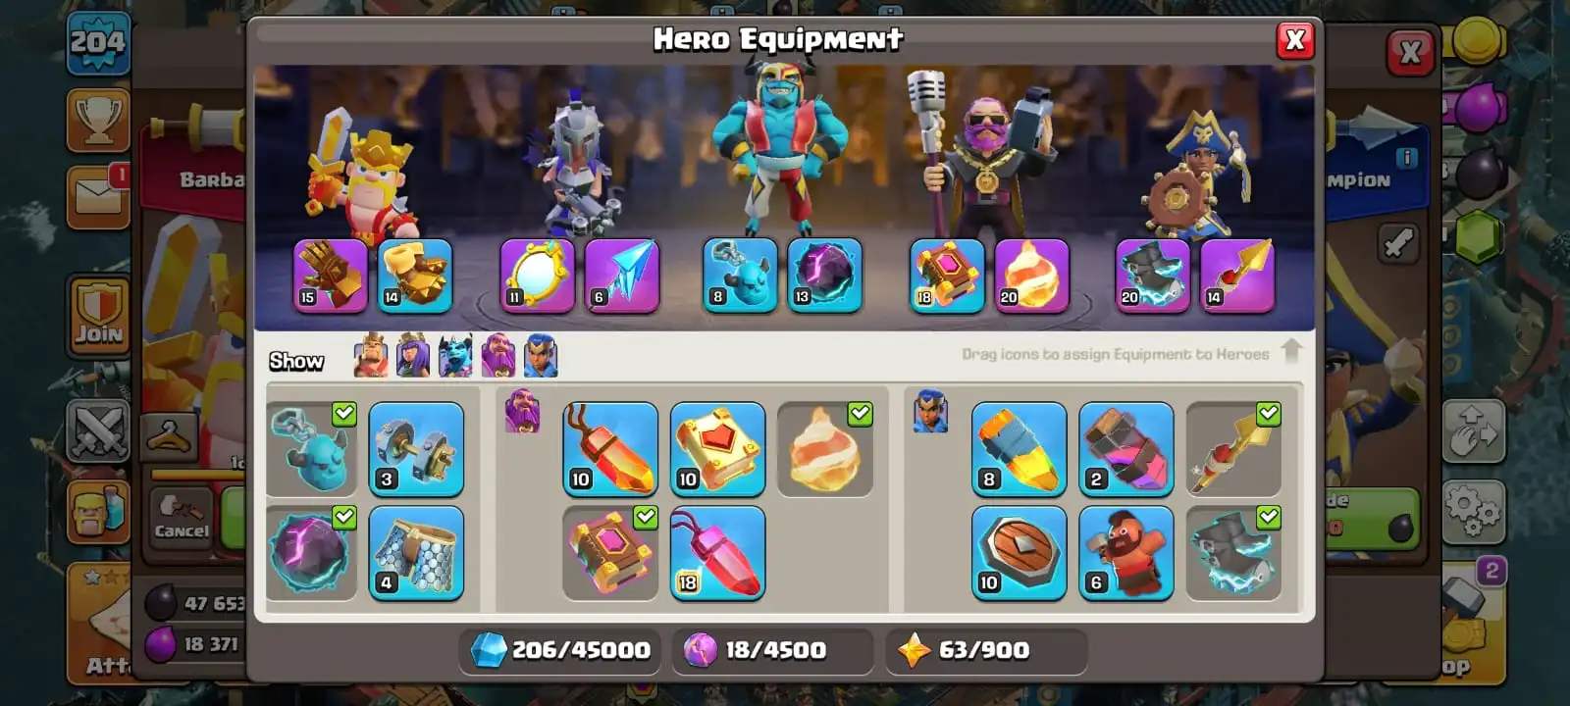Select the level 3 Seeking Shield equipment
Viewport: 1570px width, 706px height.
click(x=416, y=449)
